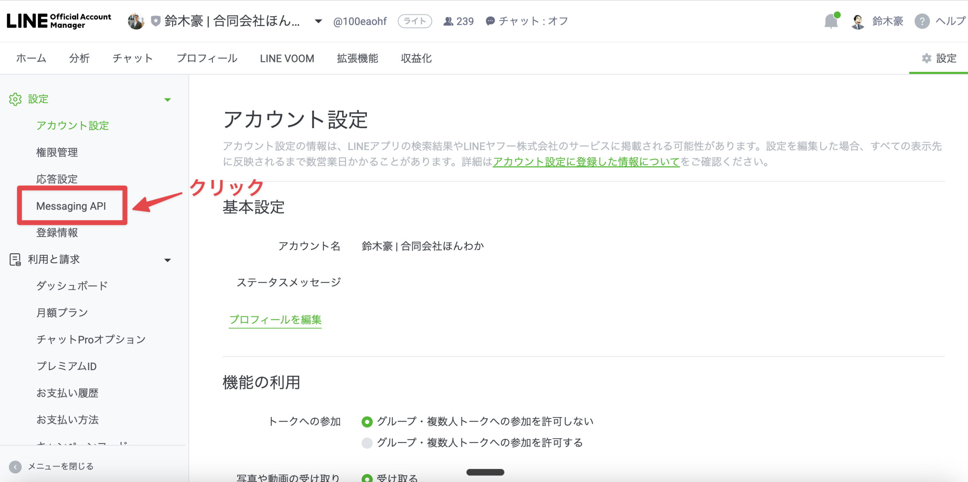Open the account switcher dropdown arrow
The image size is (968, 482).
coord(318,21)
